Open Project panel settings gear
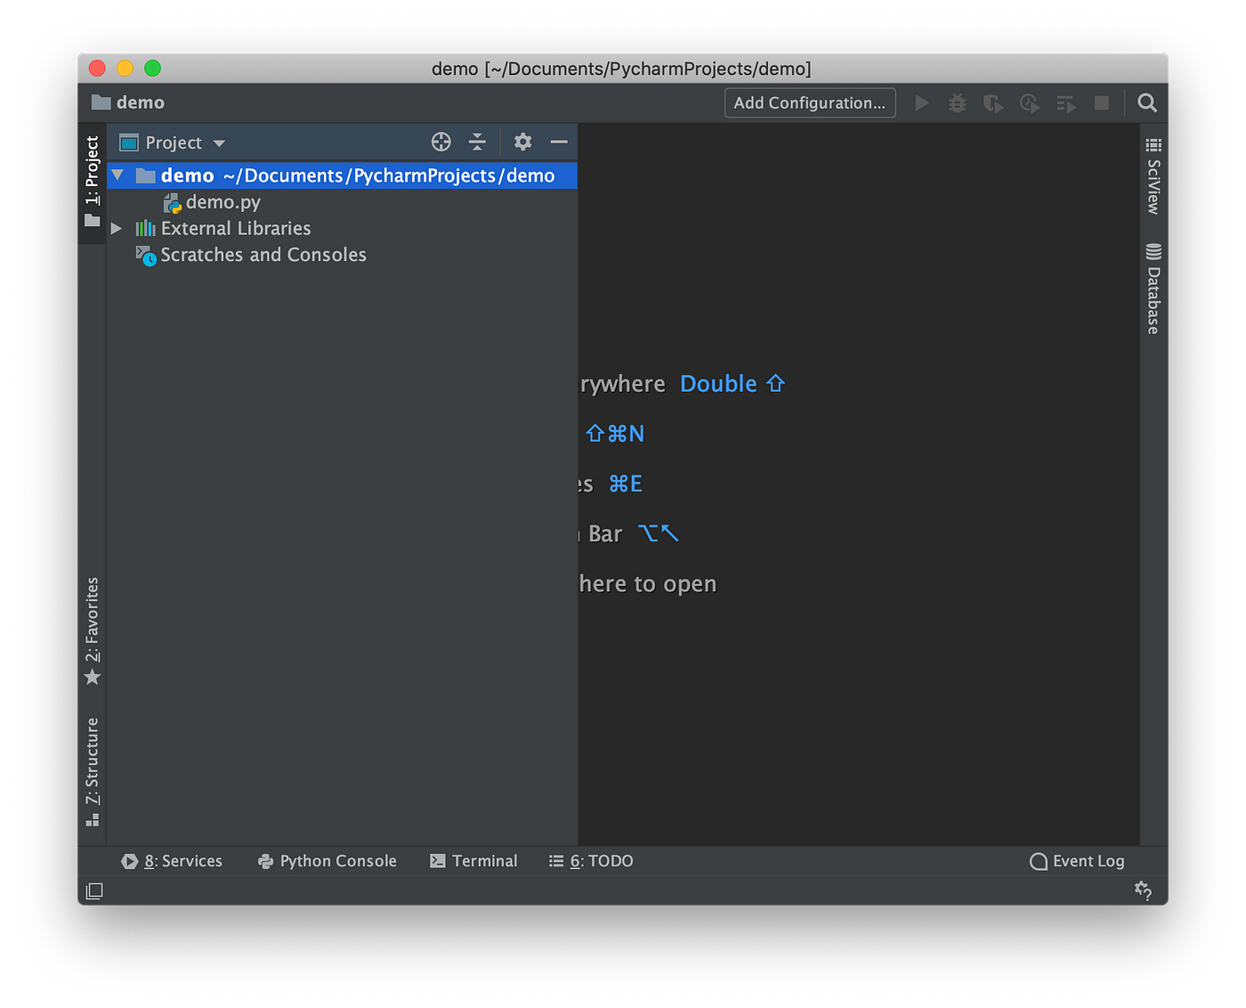The image size is (1246, 1008). tap(522, 142)
